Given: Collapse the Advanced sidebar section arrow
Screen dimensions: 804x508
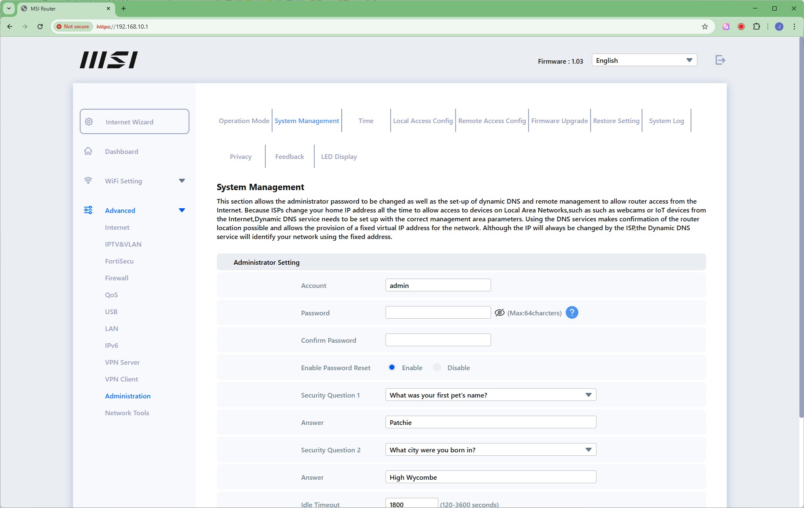Looking at the screenshot, I should pyautogui.click(x=182, y=210).
